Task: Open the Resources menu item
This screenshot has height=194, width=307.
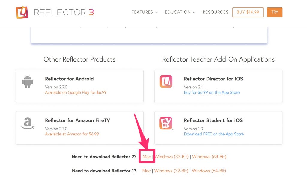Action: pos(216,12)
